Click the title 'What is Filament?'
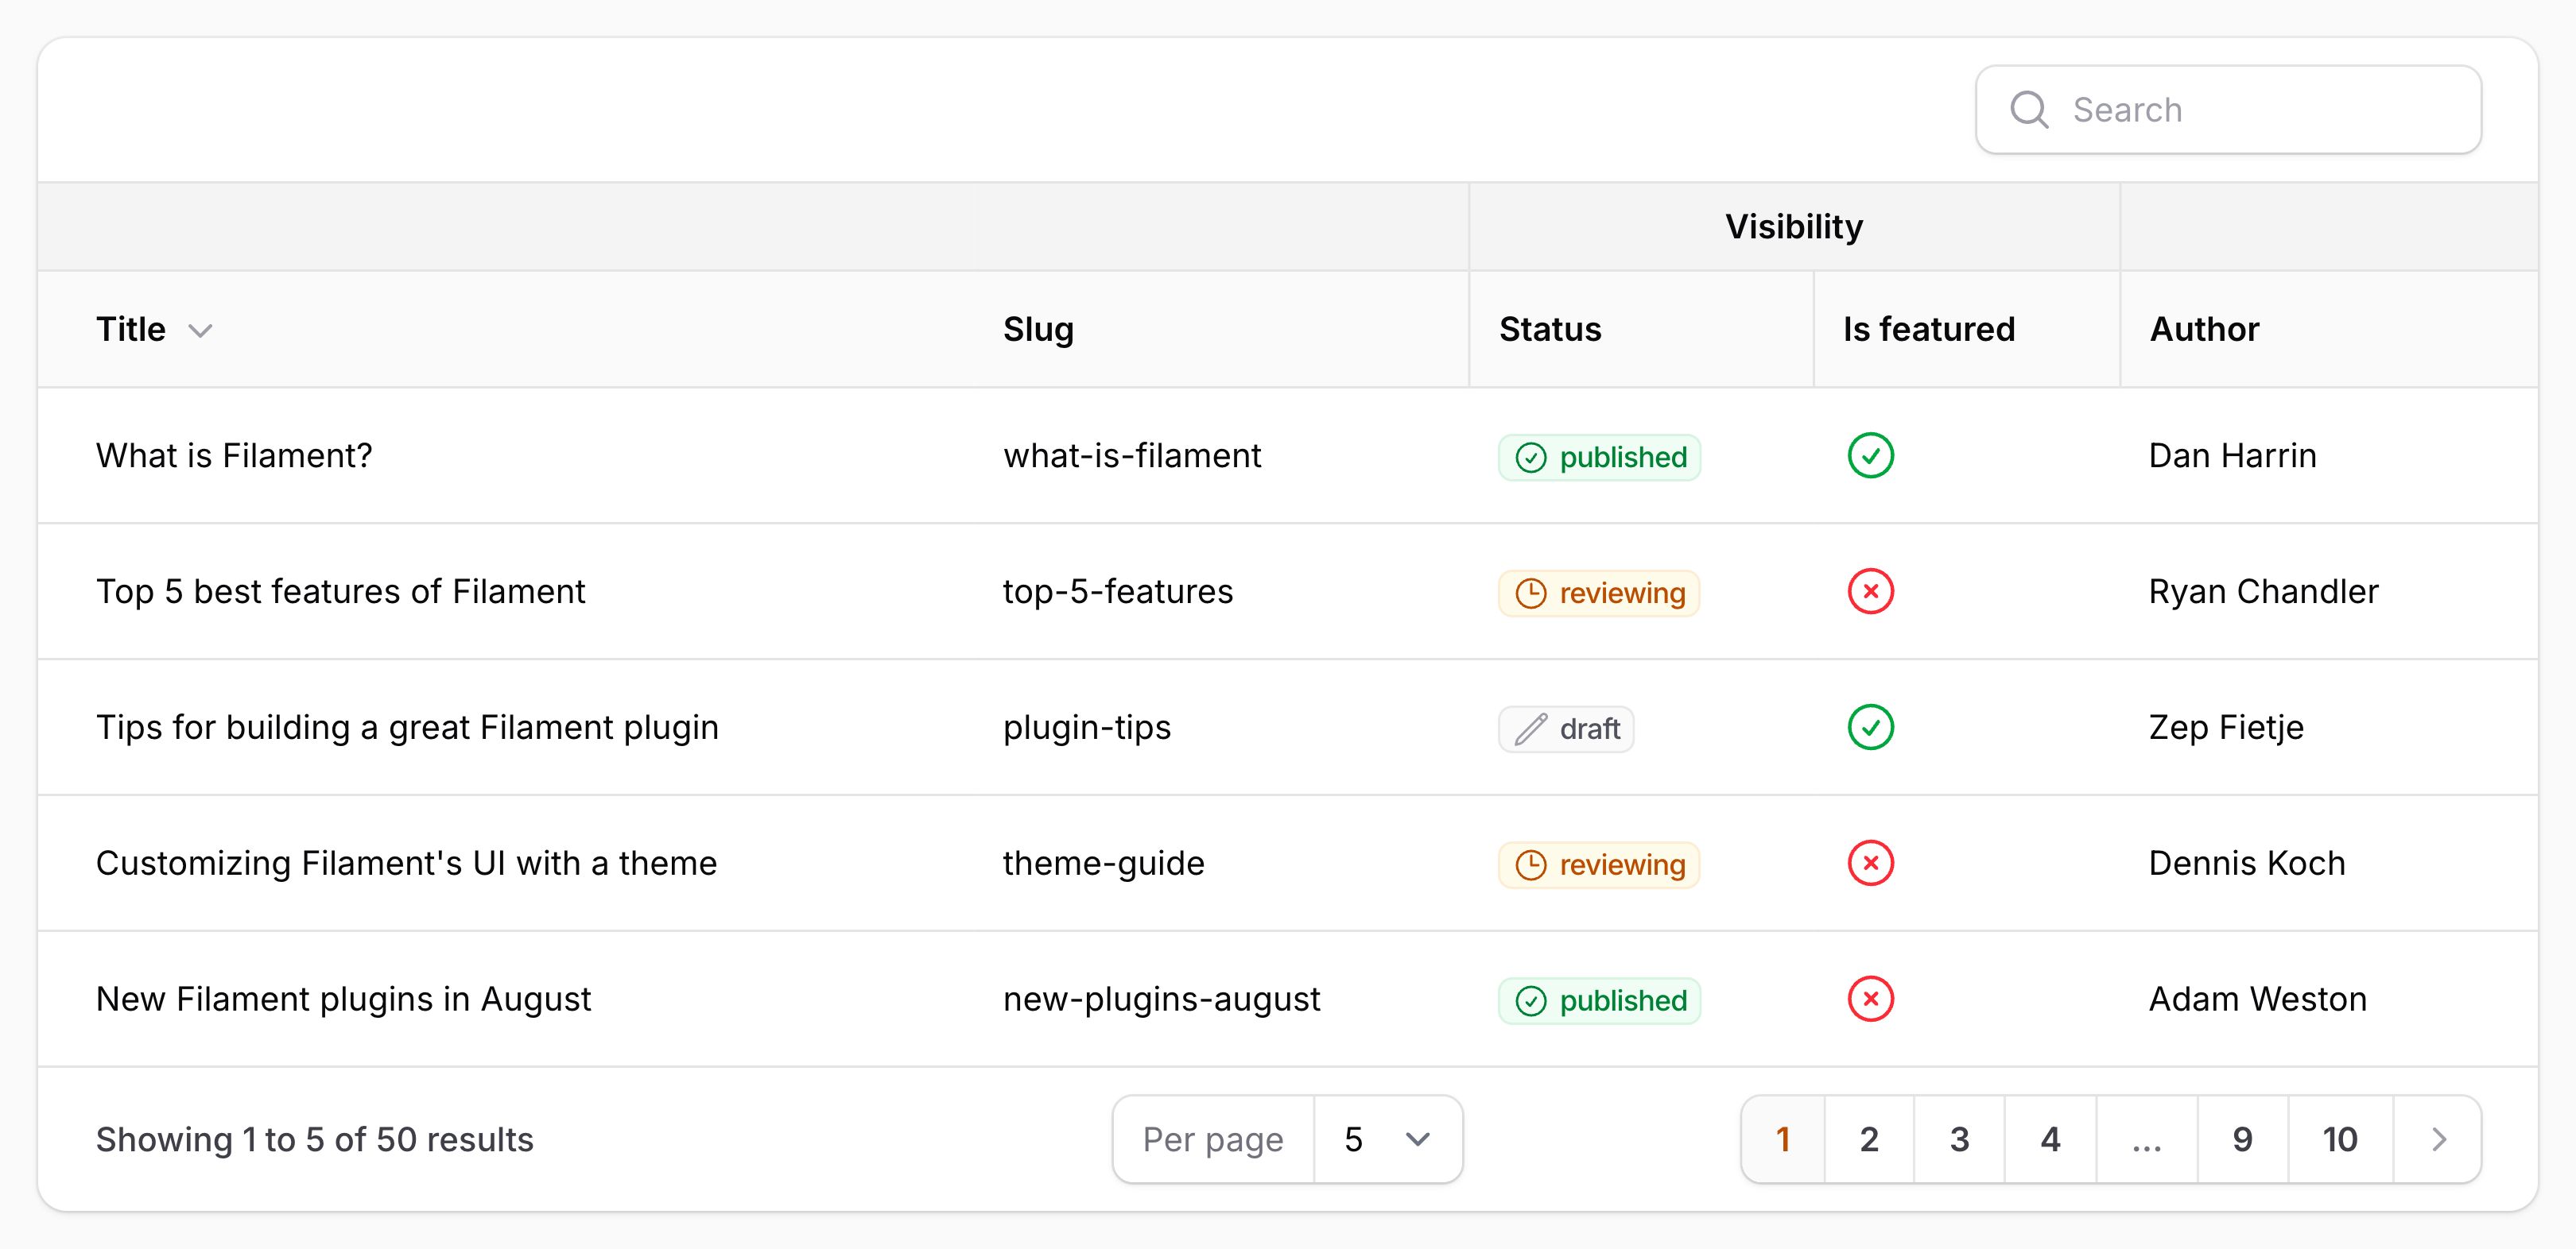The height and width of the screenshot is (1249, 2576). 234,455
